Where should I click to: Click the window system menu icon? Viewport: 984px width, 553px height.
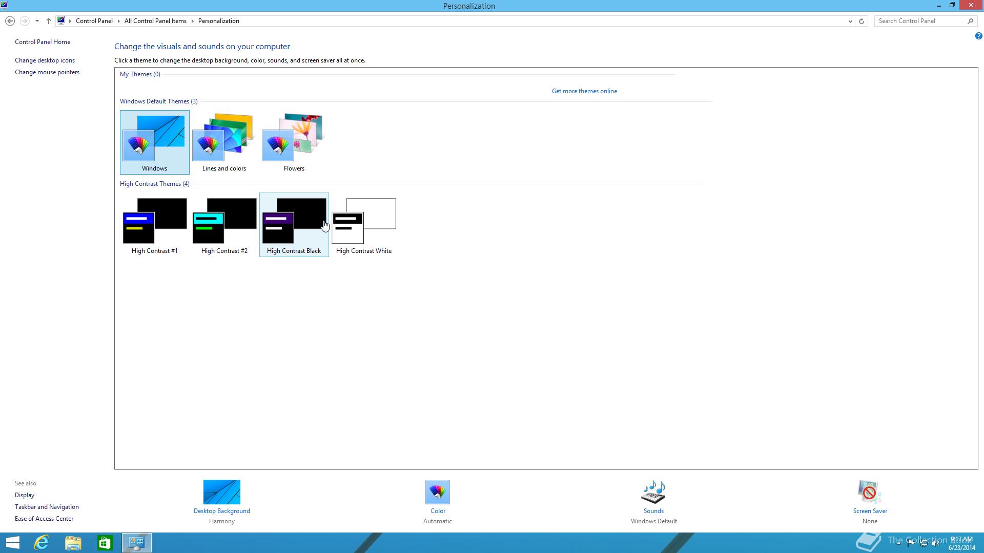(4, 6)
